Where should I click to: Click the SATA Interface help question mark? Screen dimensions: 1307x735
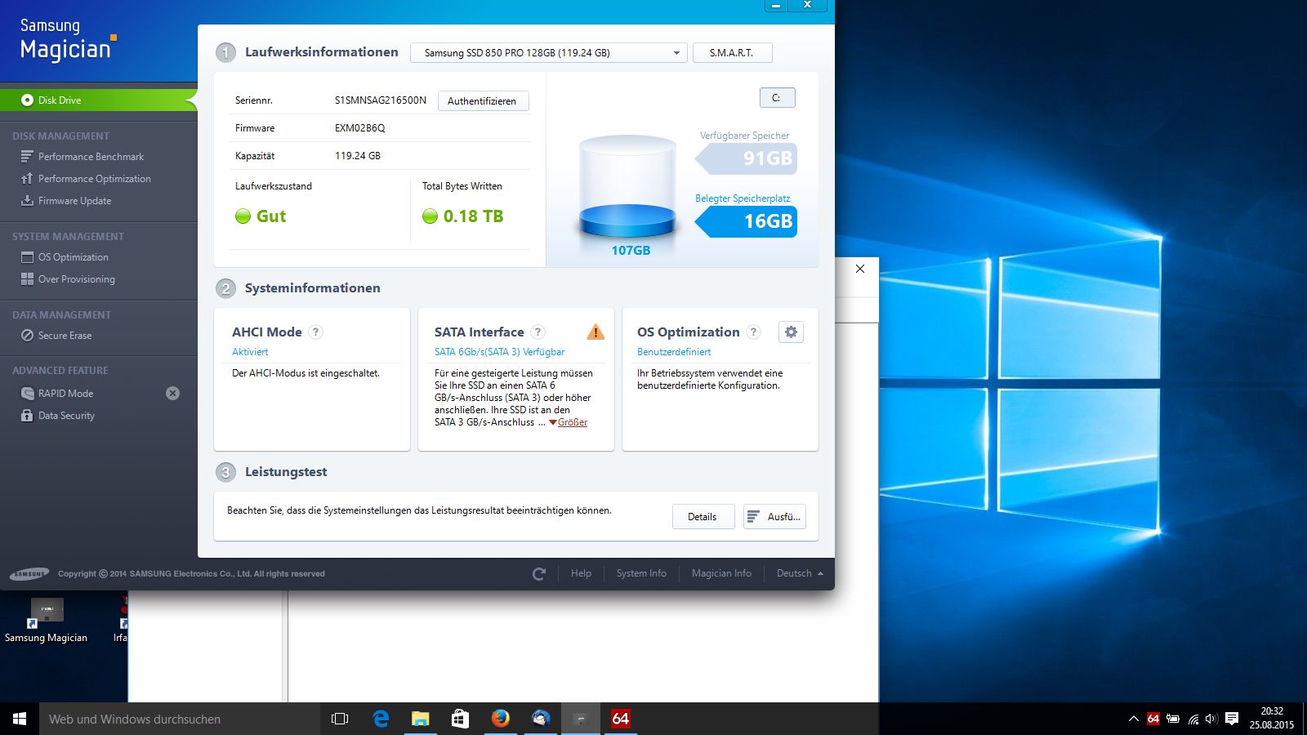tap(538, 332)
